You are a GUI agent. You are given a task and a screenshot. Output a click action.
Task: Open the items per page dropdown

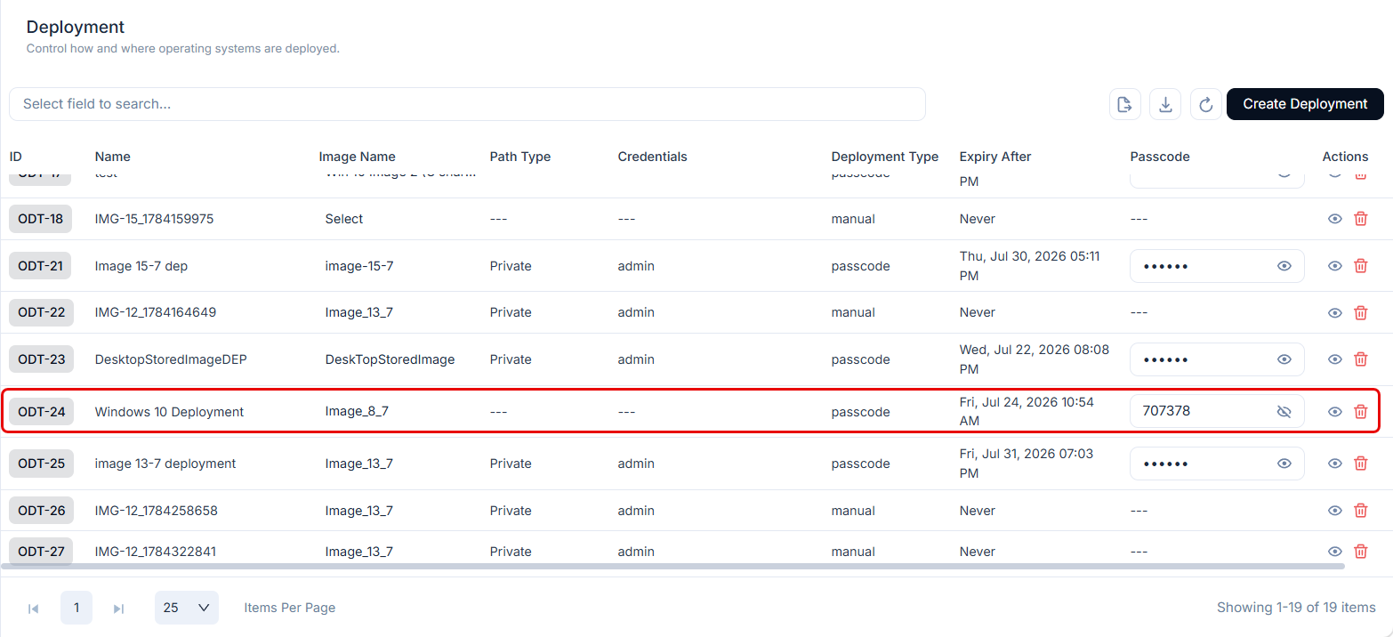[187, 608]
